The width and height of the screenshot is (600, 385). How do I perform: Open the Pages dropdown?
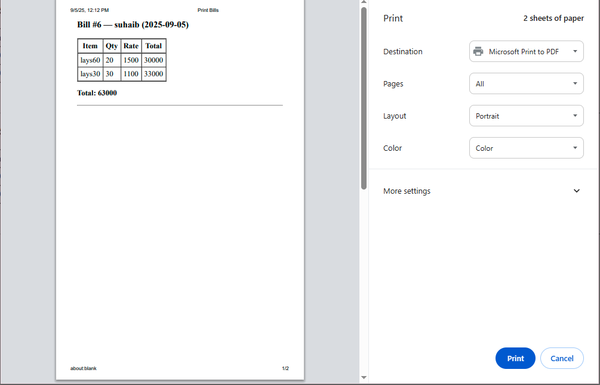[x=526, y=83]
